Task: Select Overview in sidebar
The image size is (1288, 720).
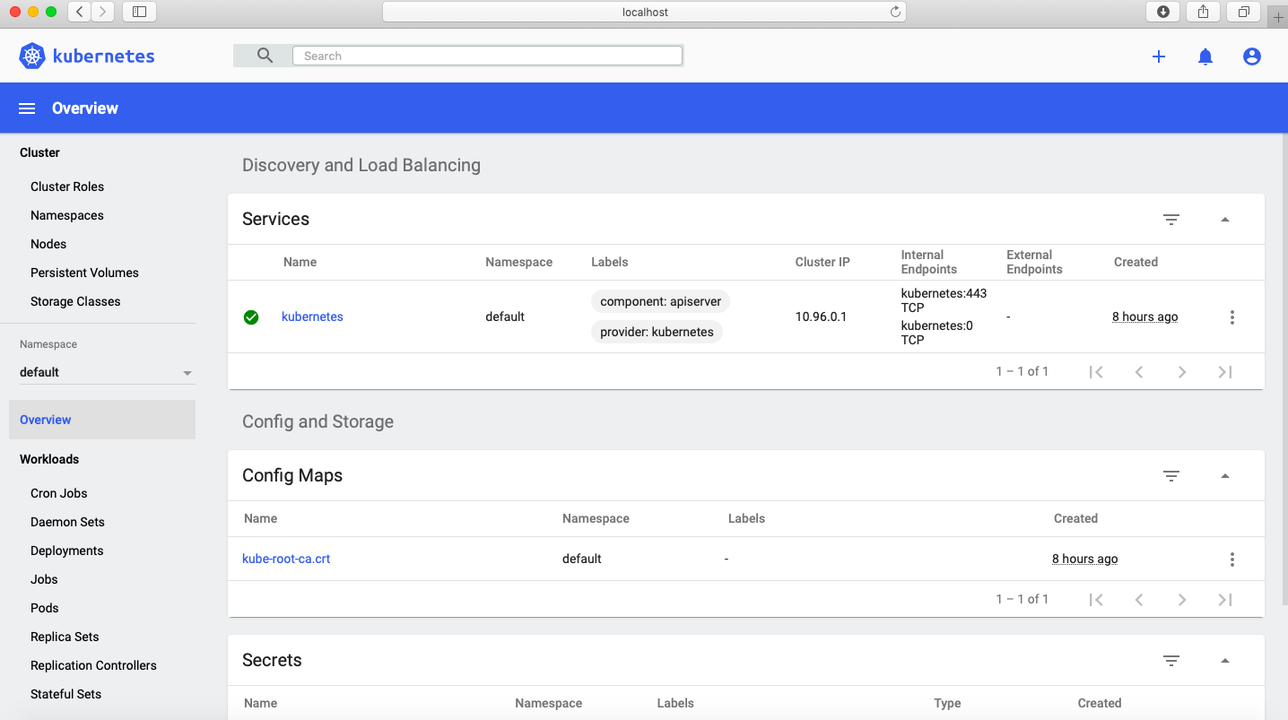Action: (x=102, y=420)
